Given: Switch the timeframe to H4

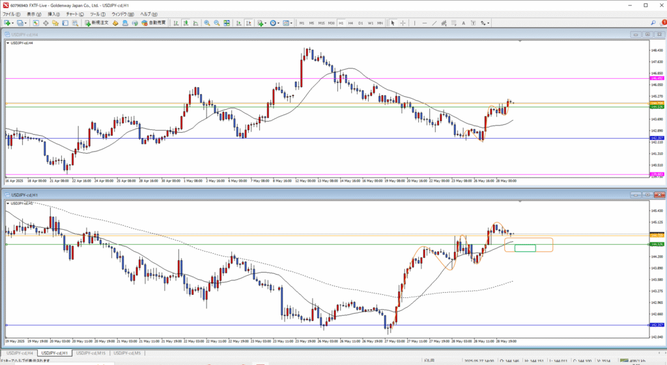Looking at the screenshot, I should [350, 23].
